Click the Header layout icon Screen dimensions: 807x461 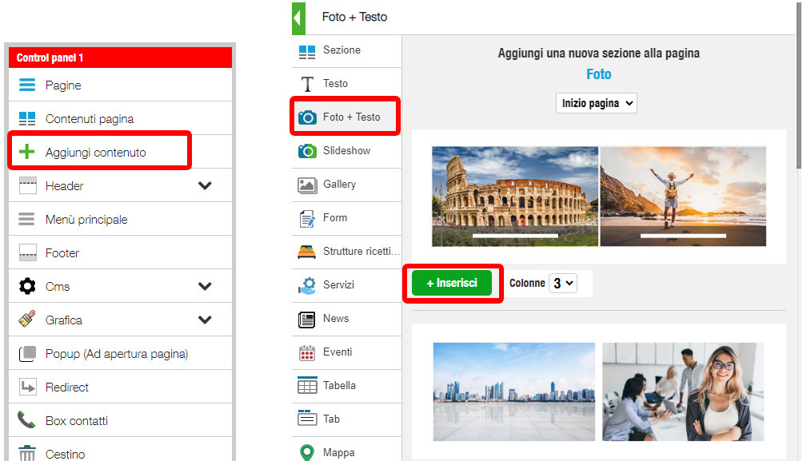pyautogui.click(x=27, y=185)
